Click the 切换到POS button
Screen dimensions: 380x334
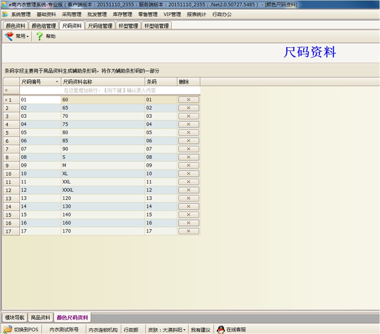(21, 330)
